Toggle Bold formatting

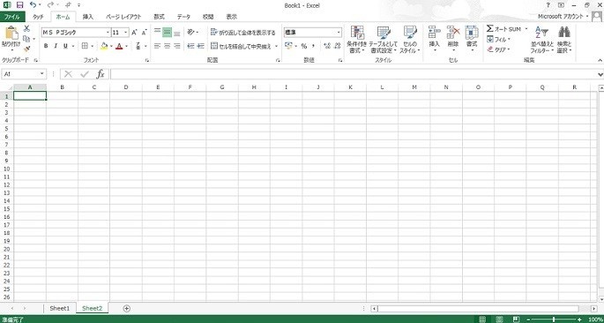coord(46,46)
